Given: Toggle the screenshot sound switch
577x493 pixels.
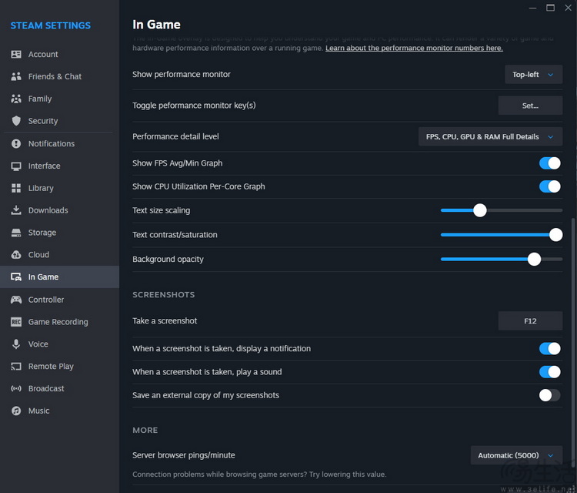Looking at the screenshot, I should pyautogui.click(x=550, y=372).
